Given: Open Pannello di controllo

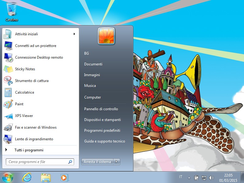Looking at the screenshot, I should pos(101,109).
